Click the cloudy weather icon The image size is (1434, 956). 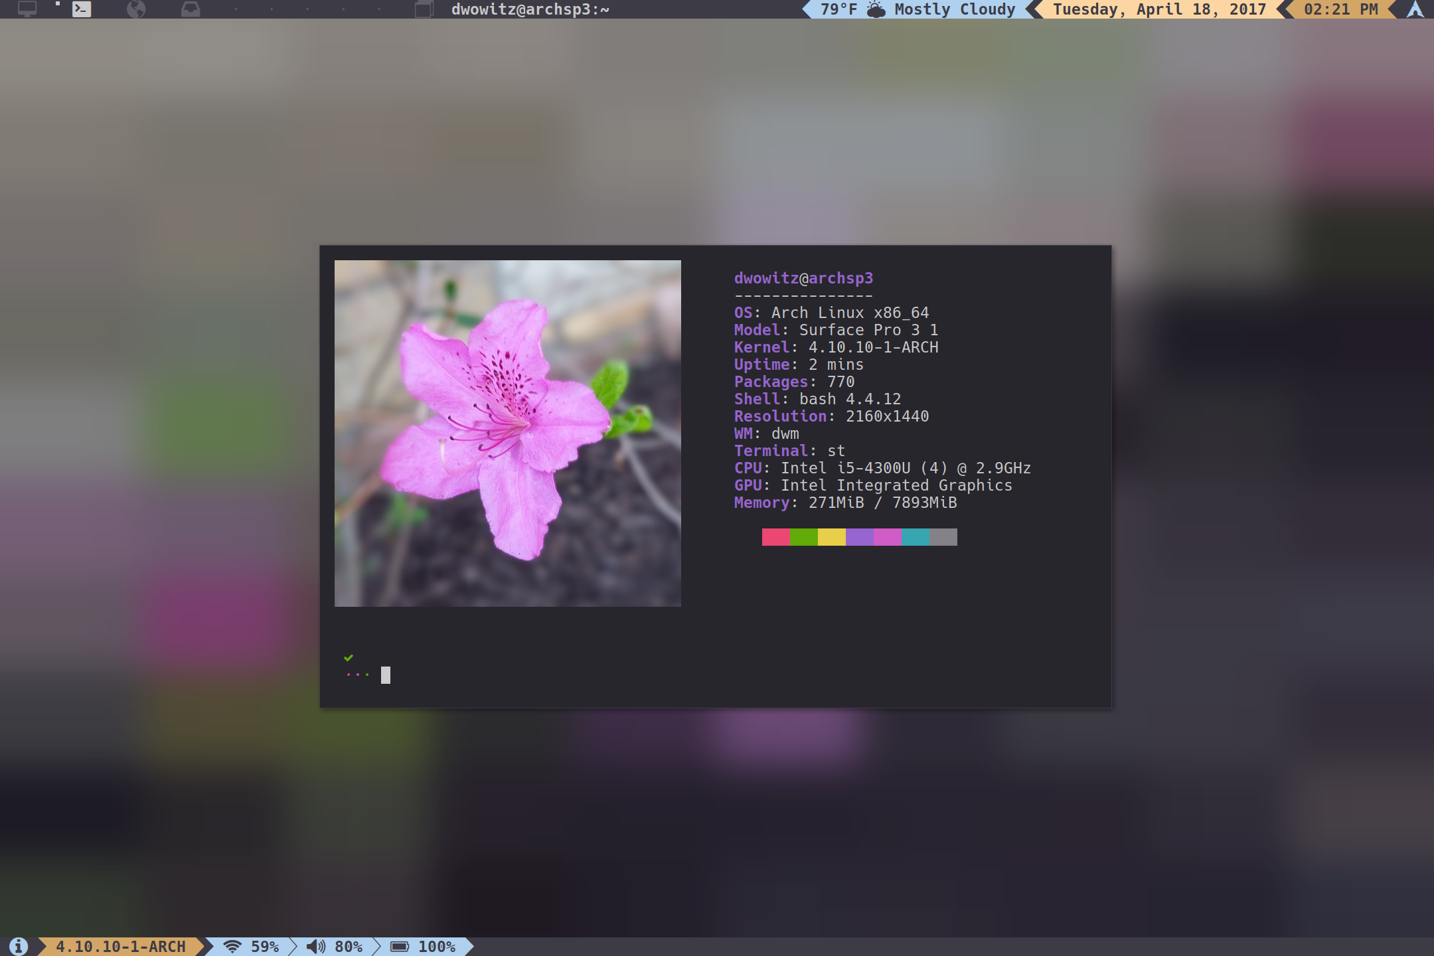point(876,9)
